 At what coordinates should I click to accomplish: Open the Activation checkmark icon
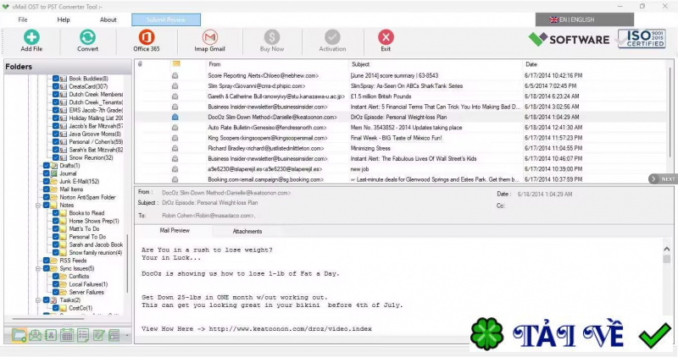click(x=332, y=37)
